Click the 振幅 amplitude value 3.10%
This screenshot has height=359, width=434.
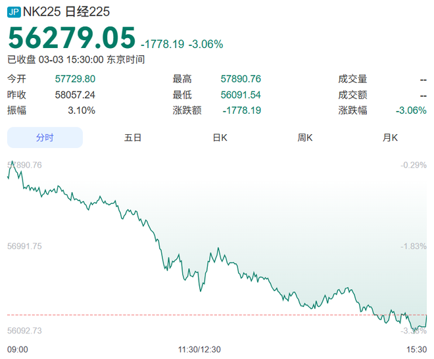coord(82,110)
